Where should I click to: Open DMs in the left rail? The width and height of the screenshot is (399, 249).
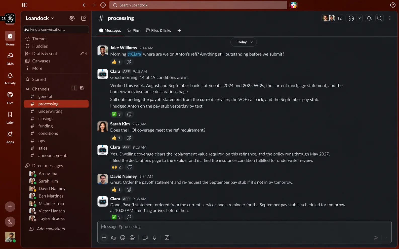[x=10, y=59]
